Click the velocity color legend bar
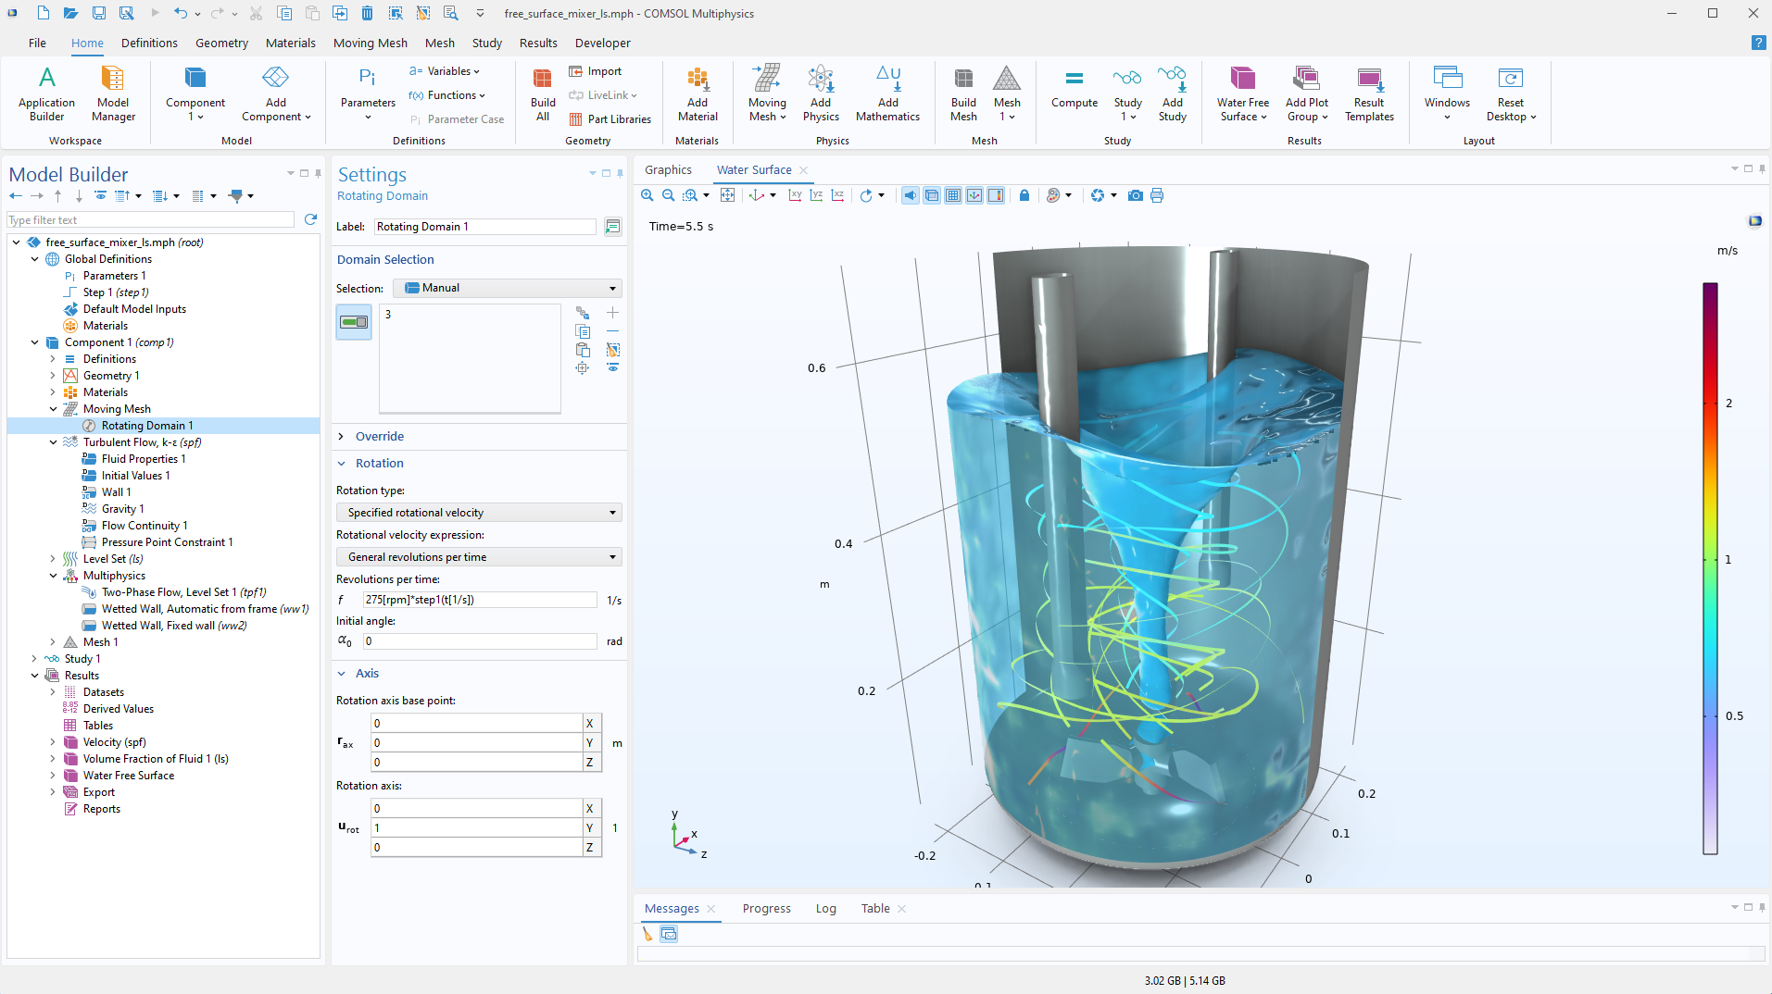This screenshot has width=1772, height=994. point(1710,568)
